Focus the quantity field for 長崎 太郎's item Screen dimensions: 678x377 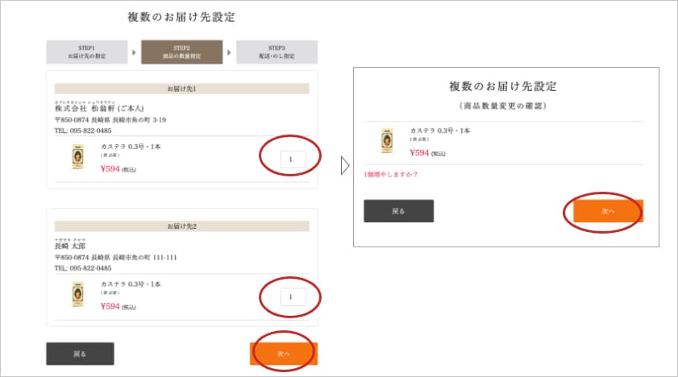pos(293,297)
